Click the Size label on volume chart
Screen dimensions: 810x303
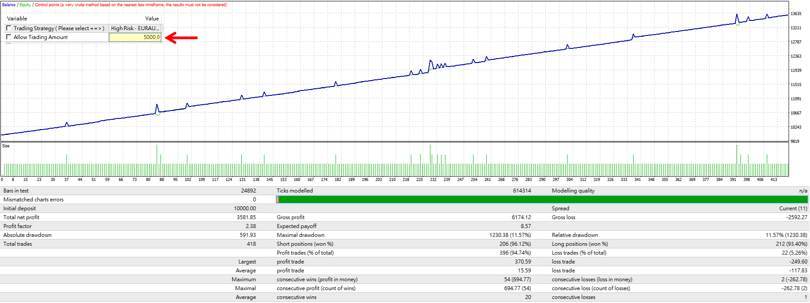tap(6, 146)
